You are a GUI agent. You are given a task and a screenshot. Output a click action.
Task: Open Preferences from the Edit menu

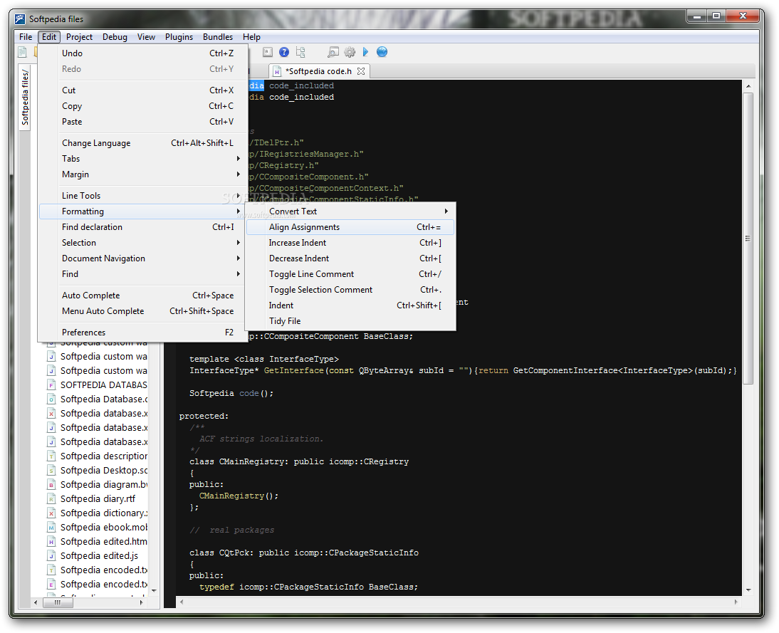[143, 333]
